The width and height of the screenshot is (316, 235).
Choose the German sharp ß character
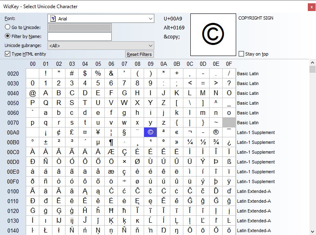click(x=229, y=162)
